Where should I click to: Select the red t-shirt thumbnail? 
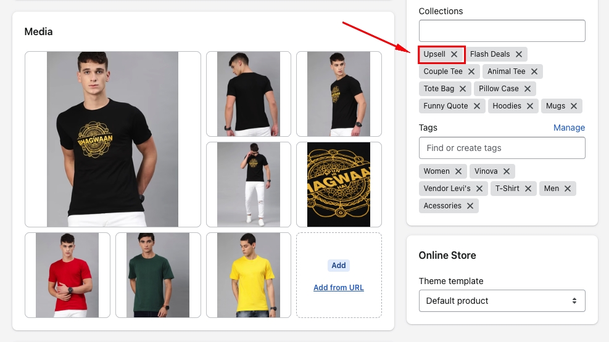pyautogui.click(x=67, y=275)
